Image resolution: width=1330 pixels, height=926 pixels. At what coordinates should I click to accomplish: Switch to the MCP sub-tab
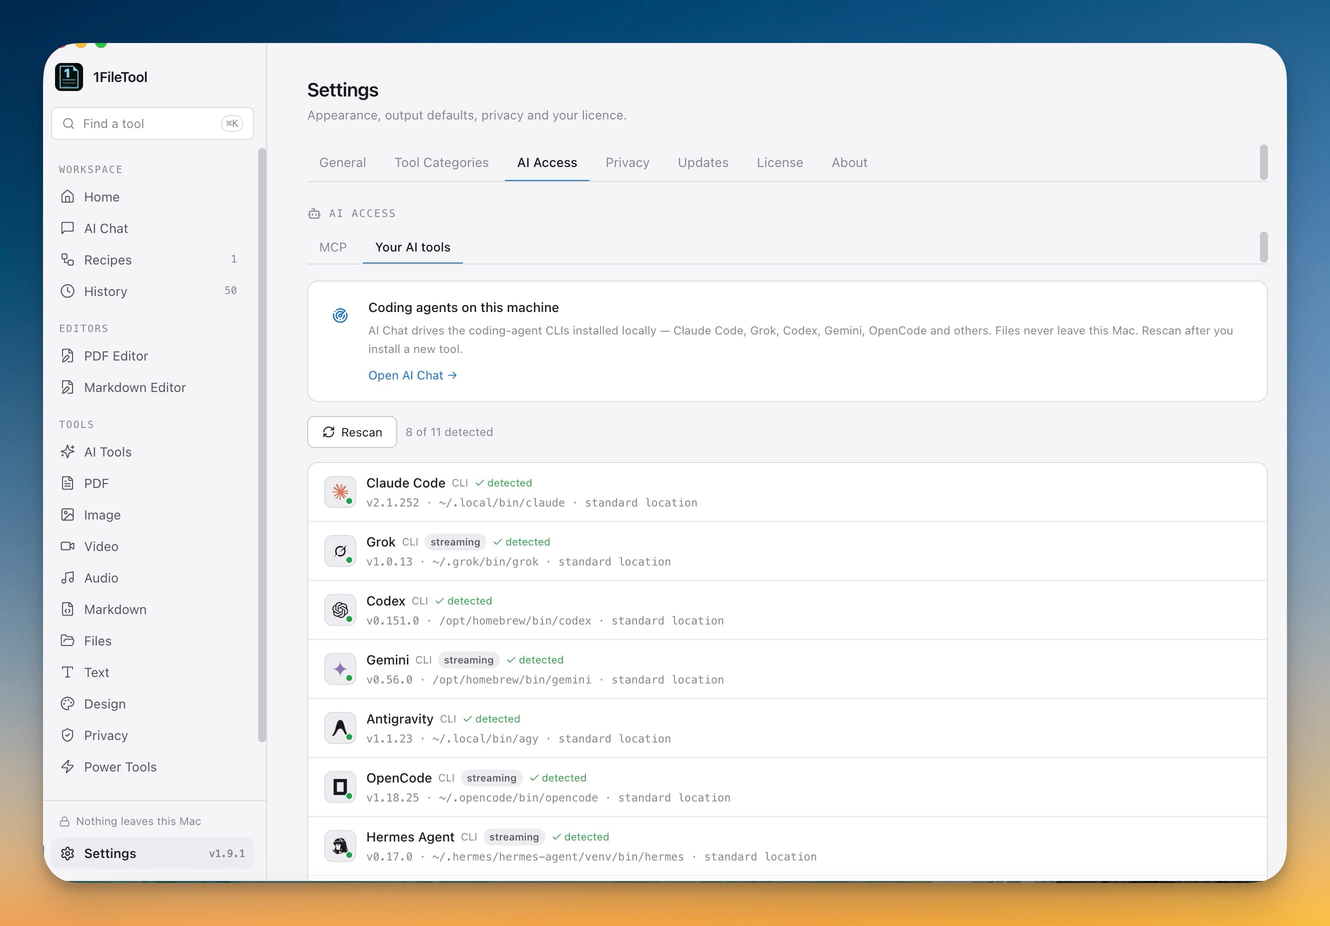point(332,247)
